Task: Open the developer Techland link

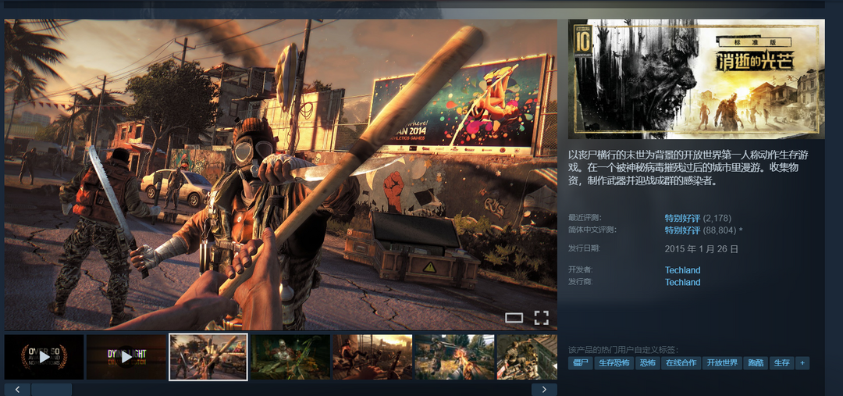Action: click(x=682, y=270)
